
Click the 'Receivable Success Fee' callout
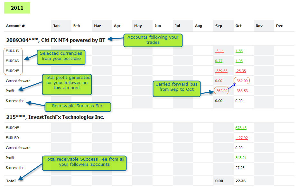(x=77, y=106)
